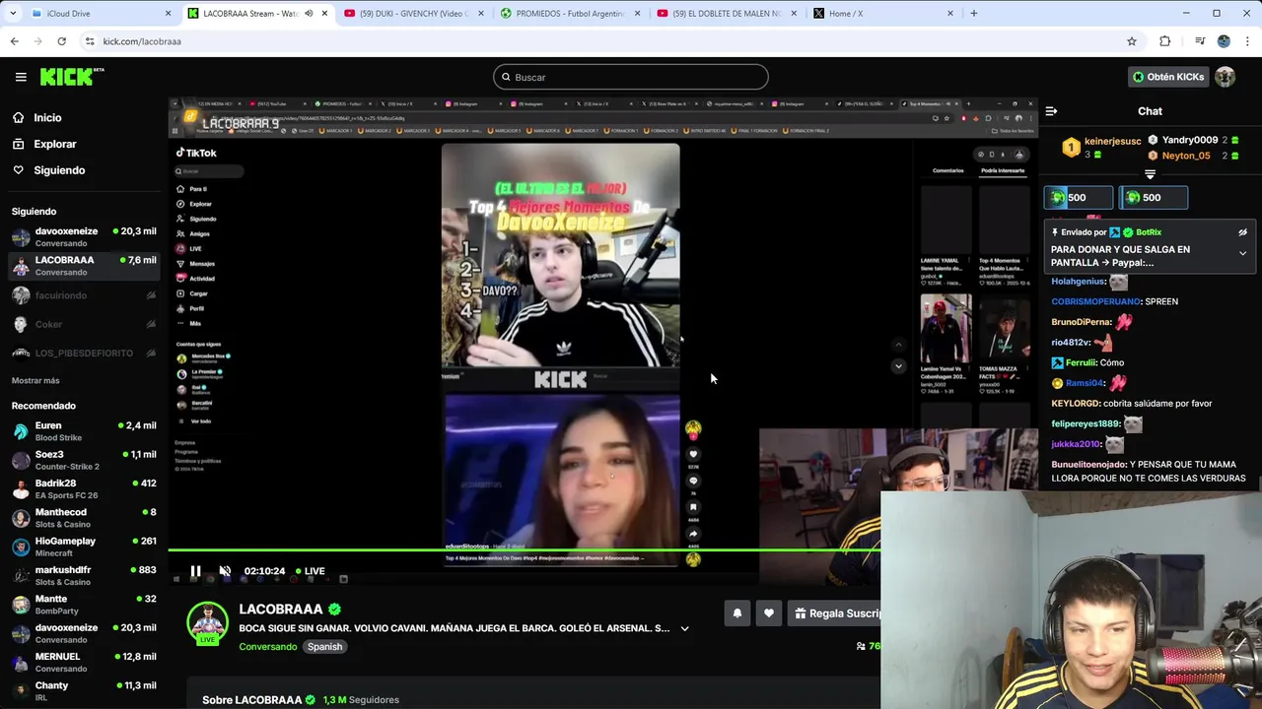This screenshot has height=709, width=1262.
Task: Click the first 500 KICKs gift
Action: (1079, 197)
